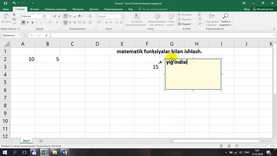Image resolution: width=277 pixels, height=156 pixels.
Task: Switch to the Вставка (Insert) tab
Action: coord(35,9)
